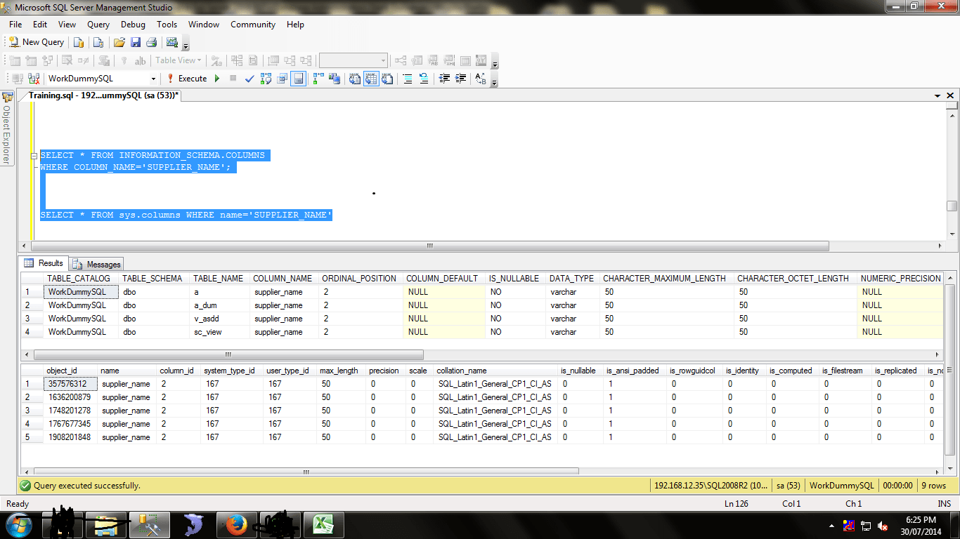Close the Training.sql document tab
Screen dimensions: 960x539
(950, 95)
